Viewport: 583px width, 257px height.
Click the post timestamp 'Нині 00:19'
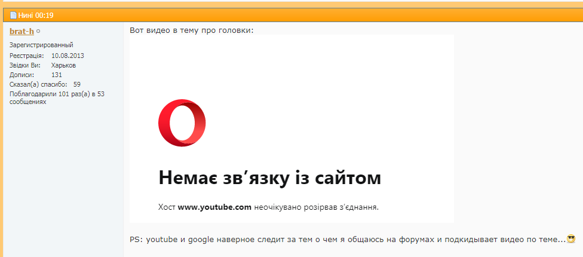[36, 15]
